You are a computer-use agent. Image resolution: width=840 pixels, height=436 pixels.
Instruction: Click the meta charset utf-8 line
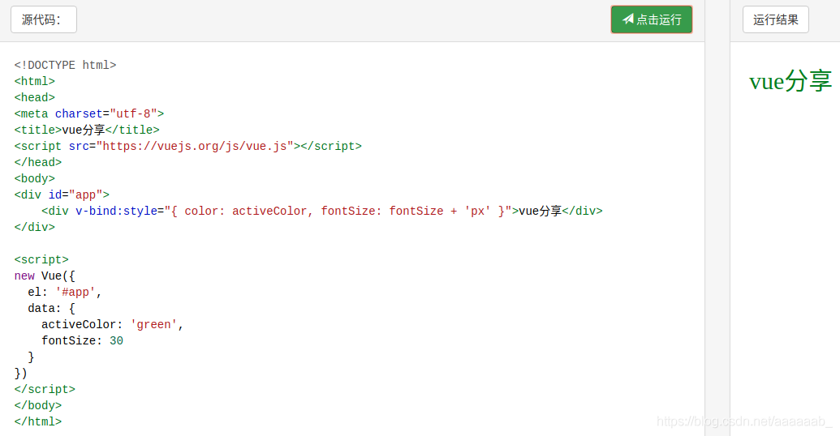(x=89, y=113)
